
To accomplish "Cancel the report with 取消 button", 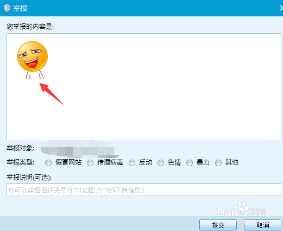I will (x=262, y=225).
